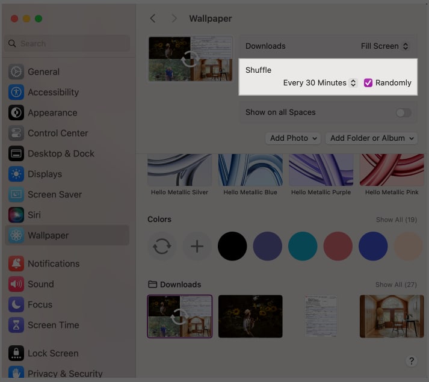
Task: Expand Add Folder or Album dropdown
Action: [372, 138]
